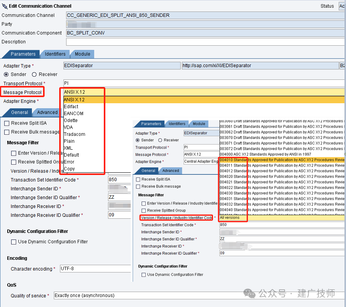Switch to the Identifiers tab
Screen dimensions: 346x307
(x=55, y=54)
